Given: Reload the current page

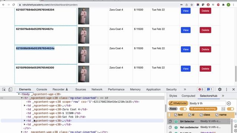Looking at the screenshot, I should point(14,5).
